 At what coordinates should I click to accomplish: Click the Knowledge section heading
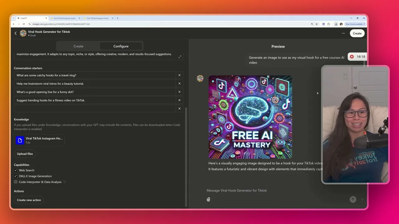tap(22, 119)
